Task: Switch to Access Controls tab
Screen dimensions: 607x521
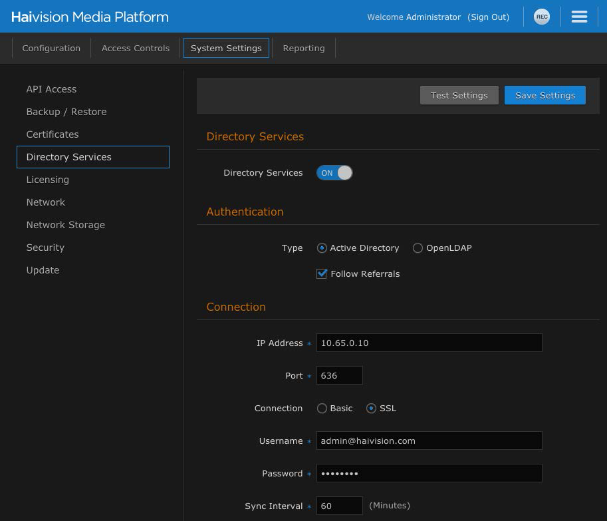Action: (136, 49)
